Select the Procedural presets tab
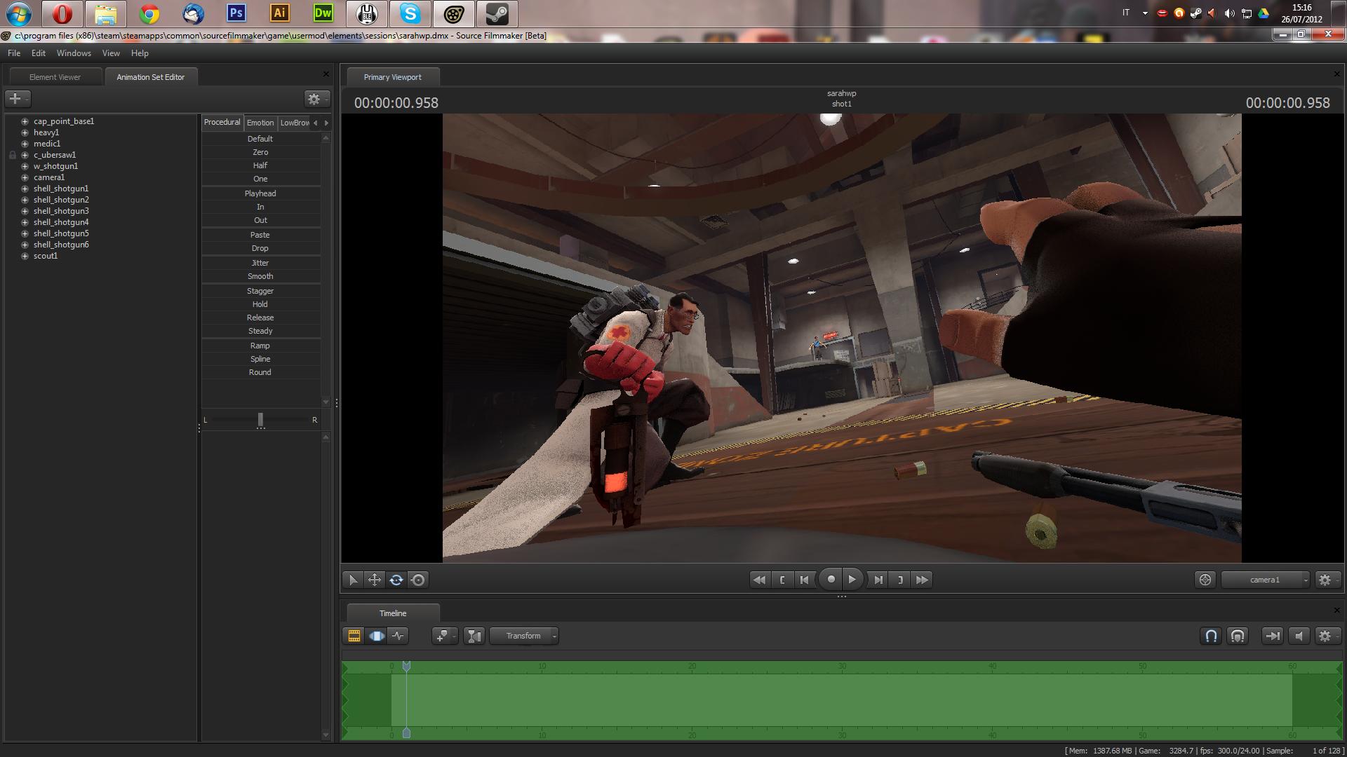The width and height of the screenshot is (1347, 757). tap(222, 123)
